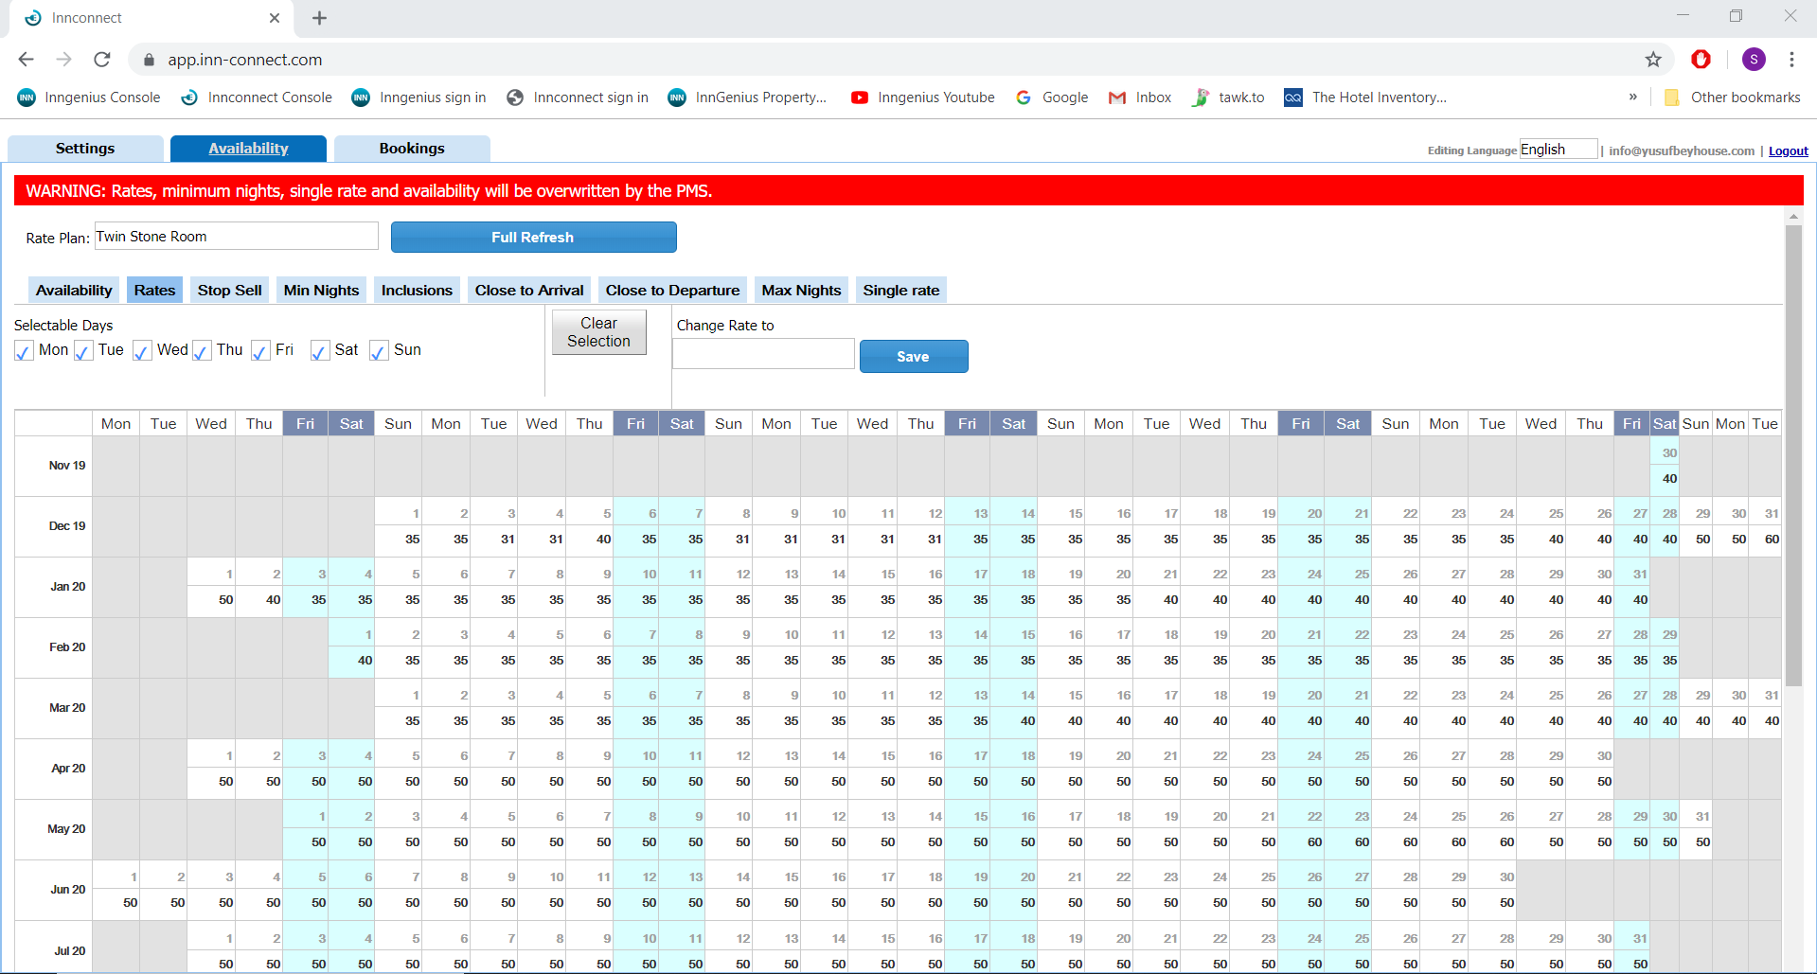Select Dec 31 rate cell 60
1817x974 pixels.
point(1765,540)
